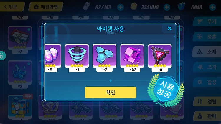
Task: Open the 정렬 sort options
Action: coord(207,101)
